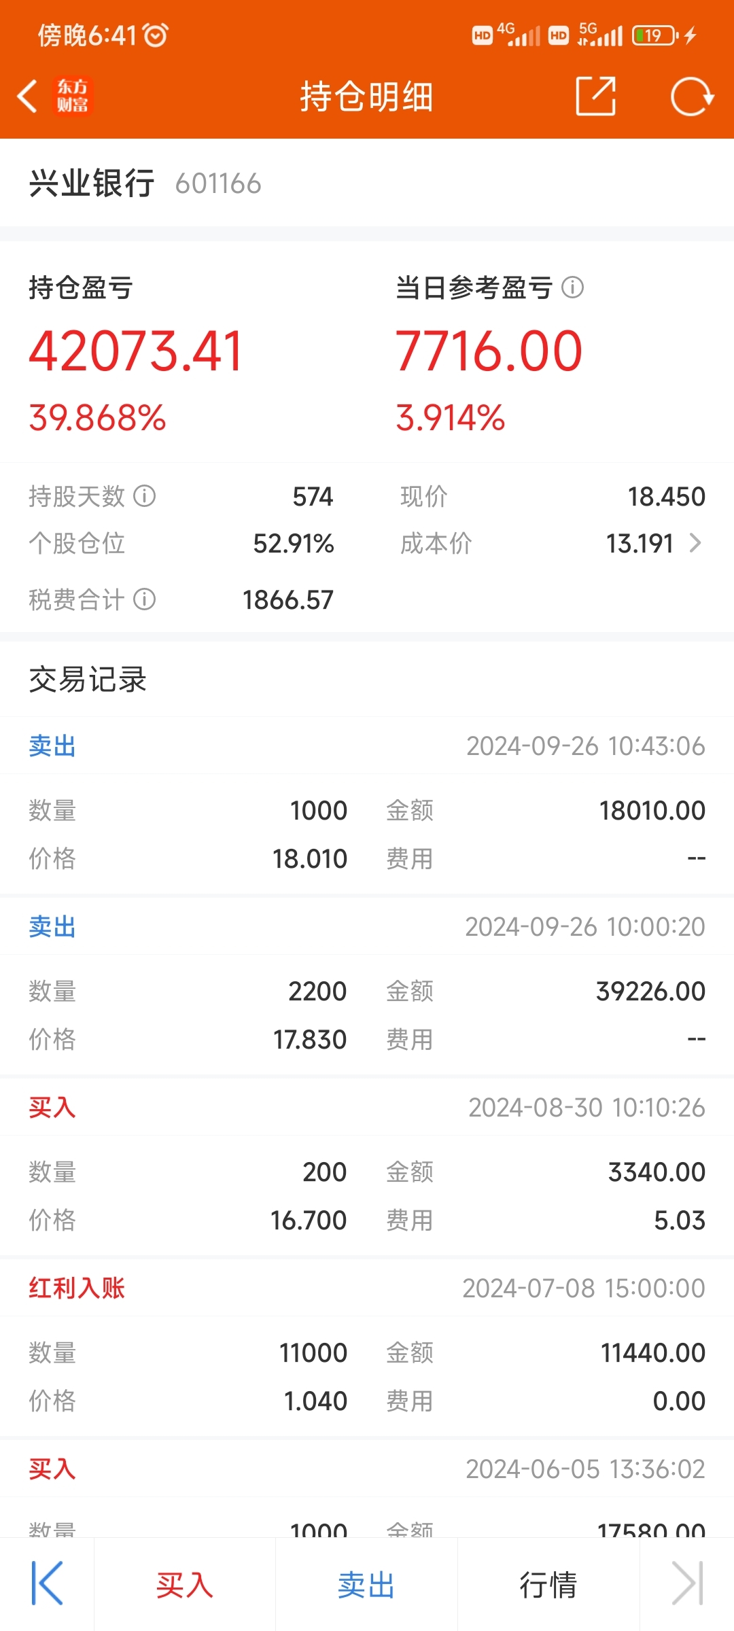Tap the alarm clock status bar icon
The height and width of the screenshot is (1631, 734).
click(x=156, y=35)
